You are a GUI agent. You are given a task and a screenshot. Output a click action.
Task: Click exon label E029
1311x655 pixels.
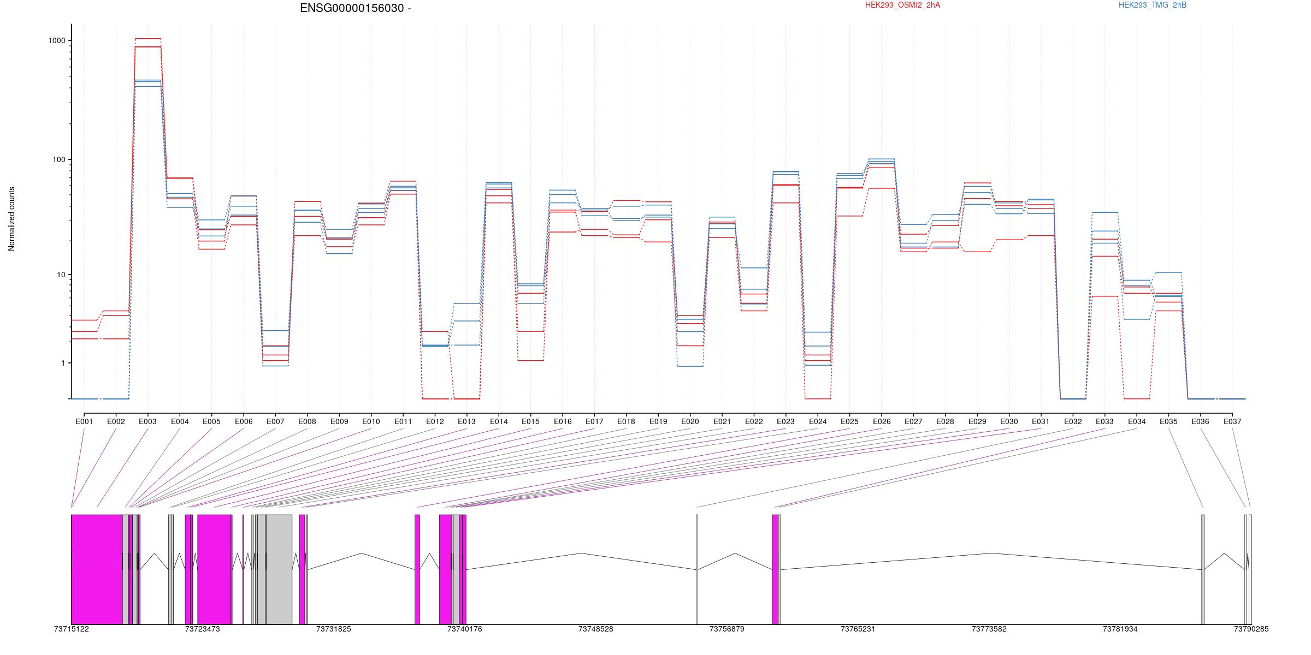point(977,421)
